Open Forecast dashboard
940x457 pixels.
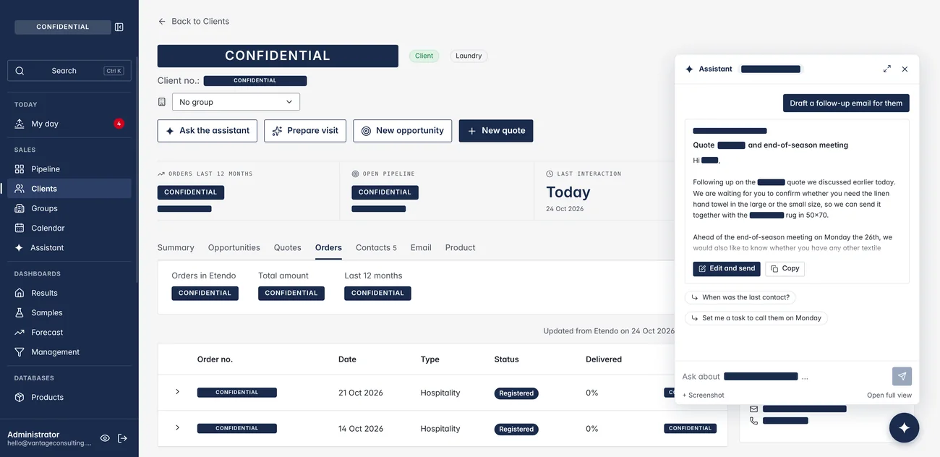point(69,332)
